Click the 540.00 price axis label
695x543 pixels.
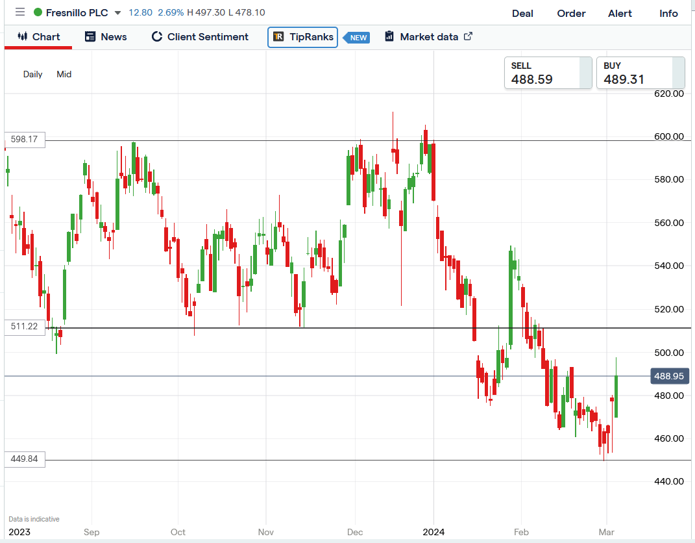point(669,266)
